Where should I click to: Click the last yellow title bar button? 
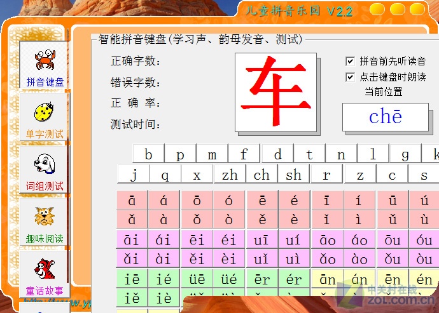coord(417,10)
